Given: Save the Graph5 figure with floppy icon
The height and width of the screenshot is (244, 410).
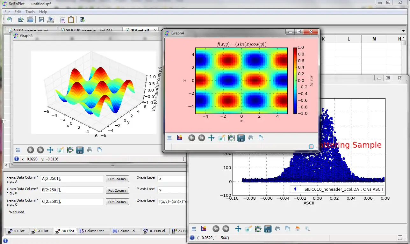Looking at the screenshot, I should click(80, 150).
